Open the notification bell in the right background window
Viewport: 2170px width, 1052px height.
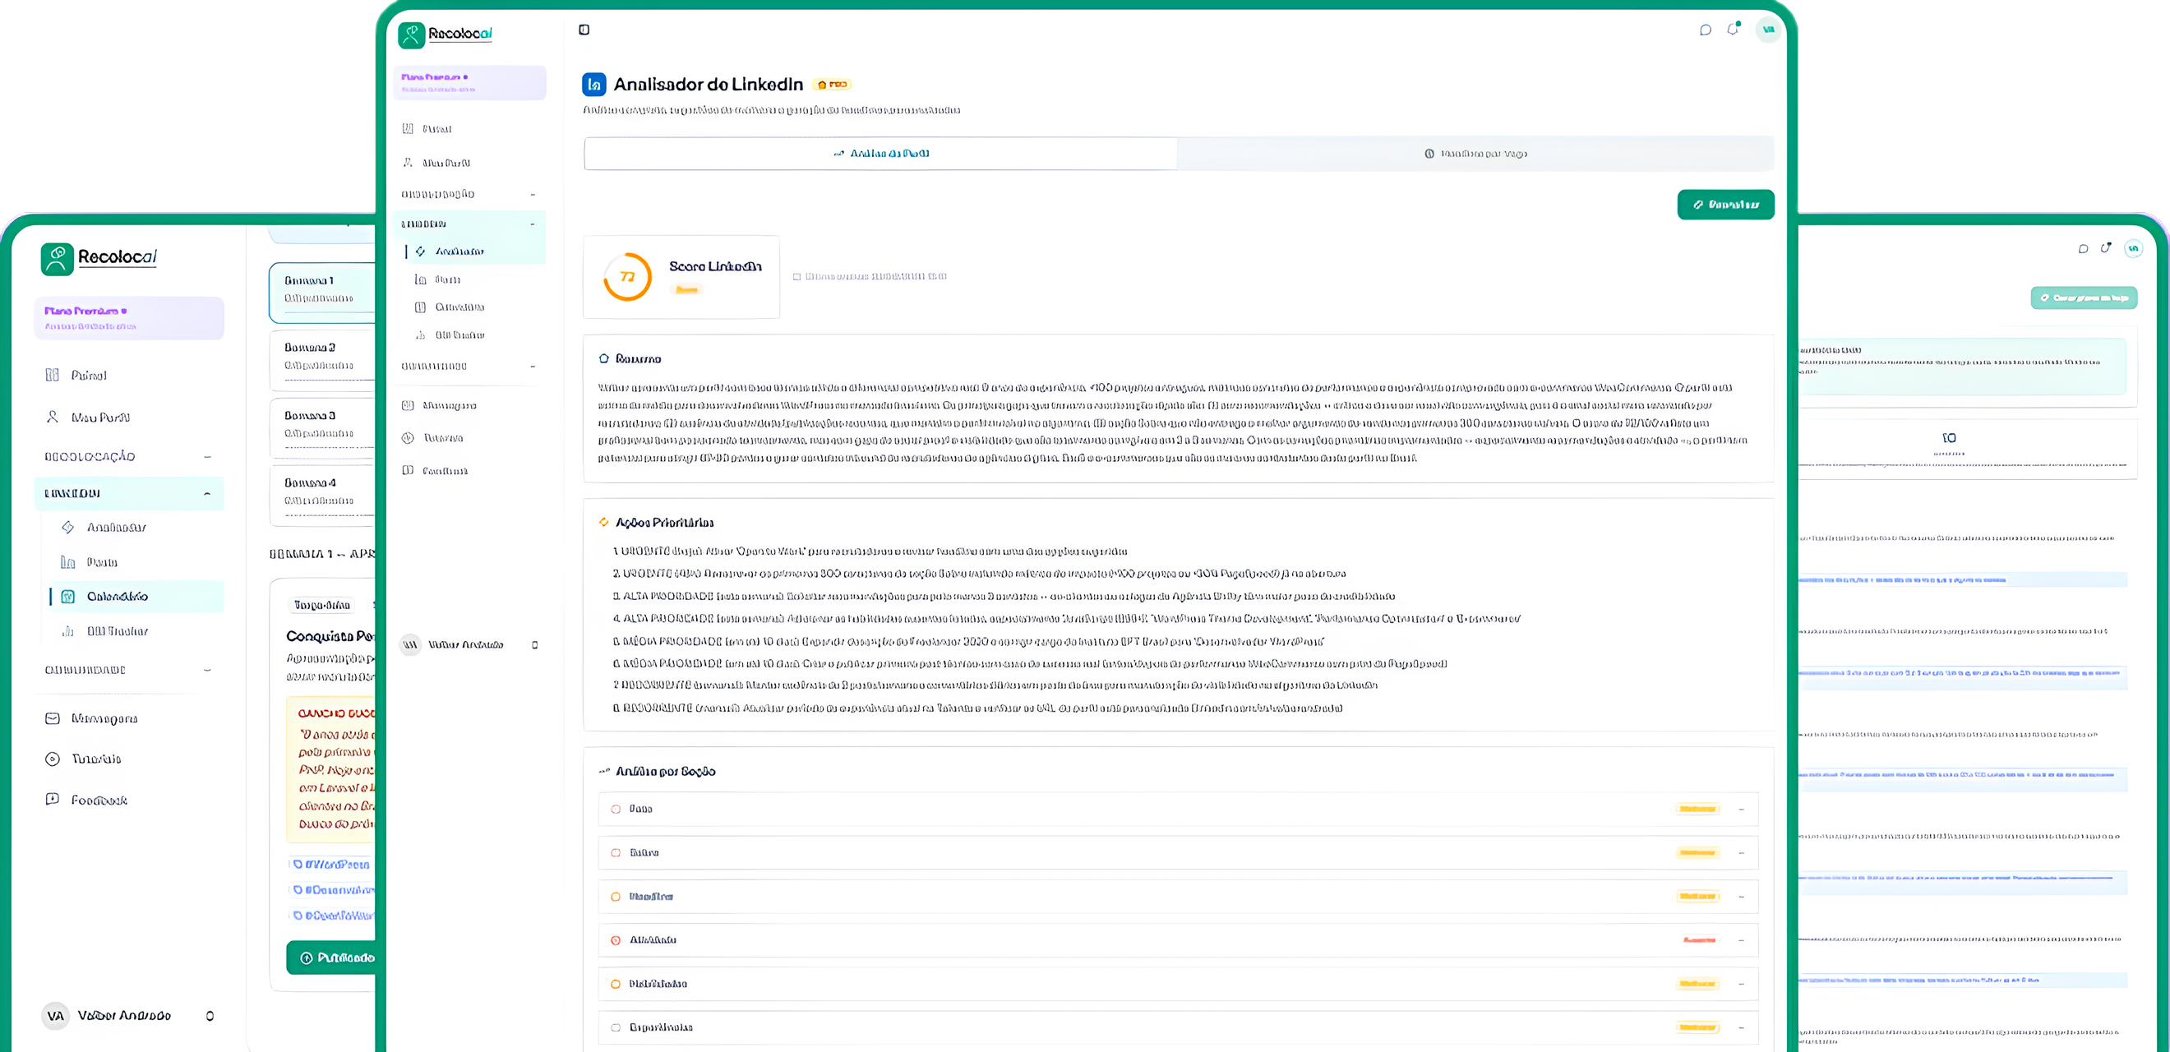(2105, 248)
